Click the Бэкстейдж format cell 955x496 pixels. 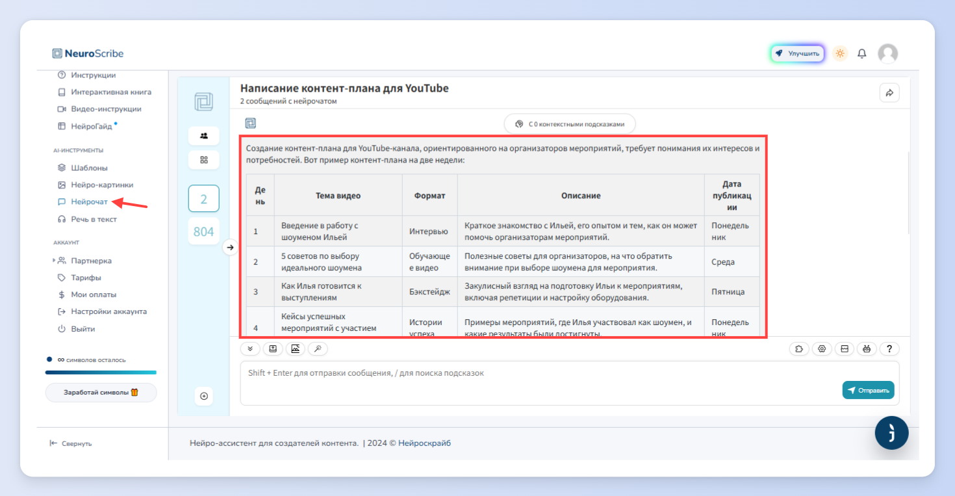(x=429, y=292)
